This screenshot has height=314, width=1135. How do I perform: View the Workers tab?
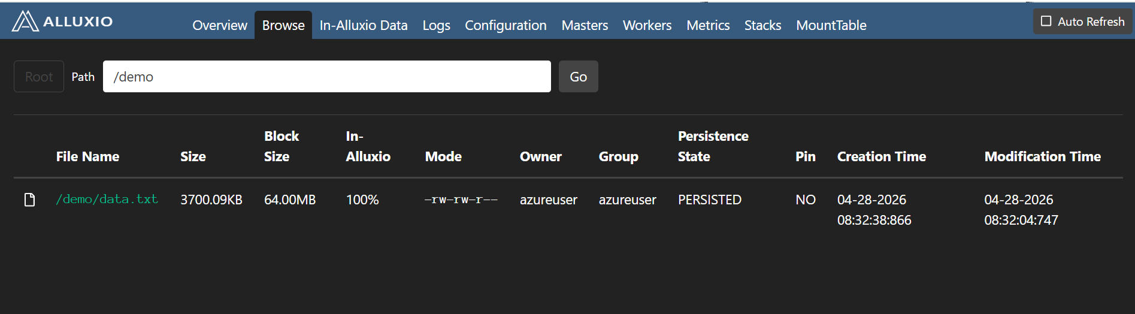tap(647, 25)
